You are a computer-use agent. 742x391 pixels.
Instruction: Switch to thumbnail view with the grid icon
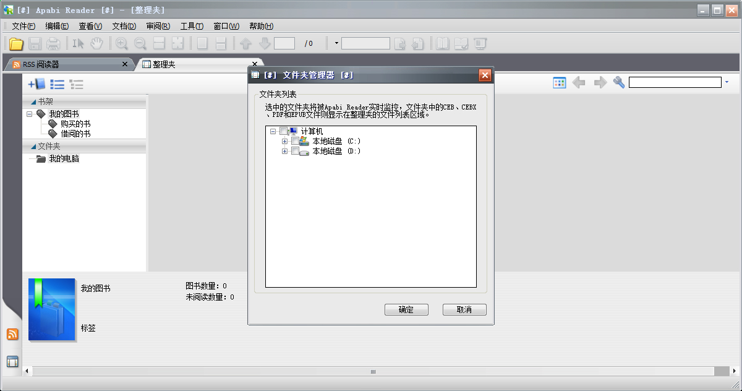coord(559,82)
